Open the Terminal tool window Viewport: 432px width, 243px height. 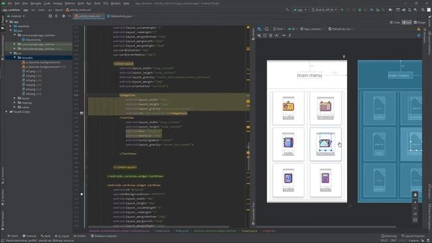[x=30, y=236]
